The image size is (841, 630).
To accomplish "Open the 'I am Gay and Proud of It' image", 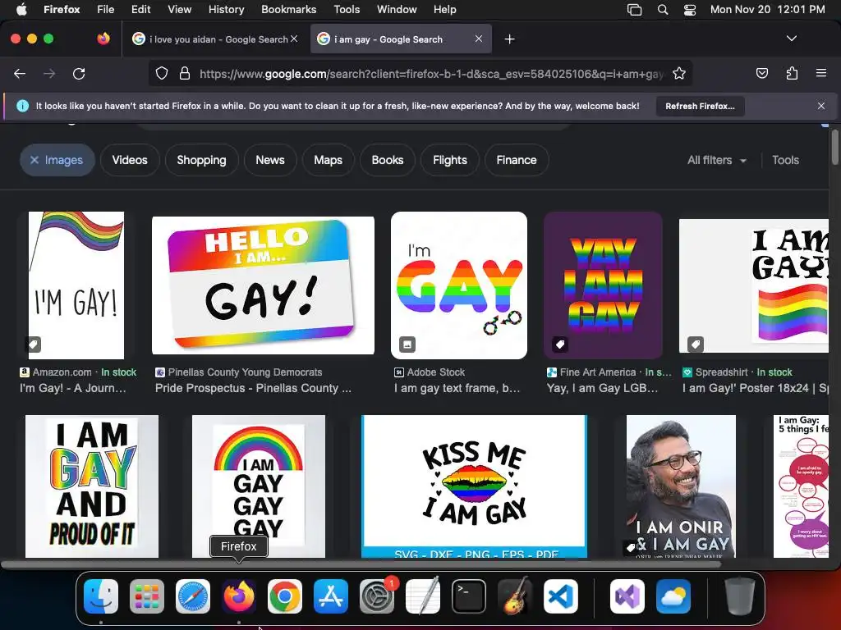I will (92, 486).
